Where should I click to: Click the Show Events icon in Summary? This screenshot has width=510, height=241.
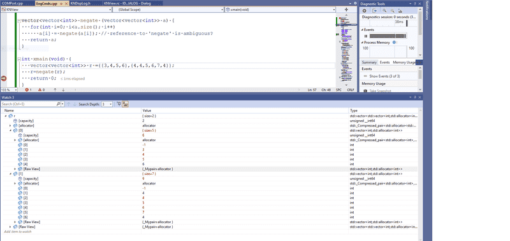[365, 76]
